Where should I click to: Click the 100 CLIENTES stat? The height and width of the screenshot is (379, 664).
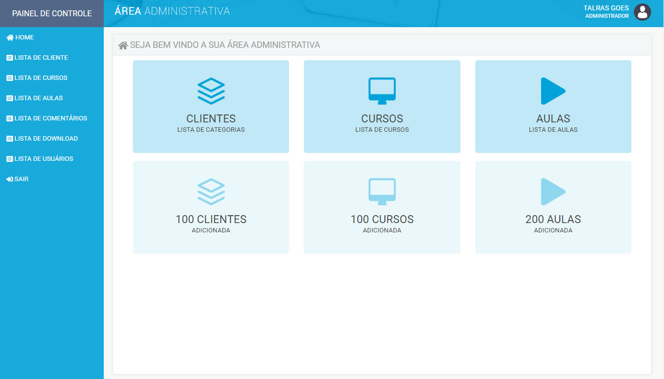pos(211,220)
